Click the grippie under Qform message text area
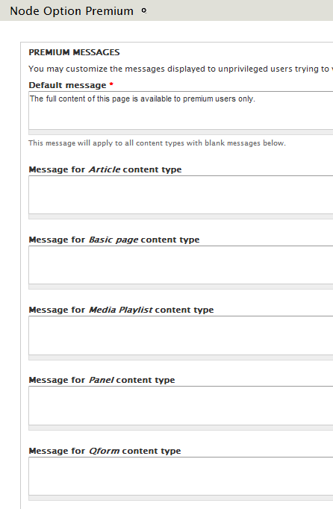The height and width of the screenshot is (509, 333). [x=181, y=499]
